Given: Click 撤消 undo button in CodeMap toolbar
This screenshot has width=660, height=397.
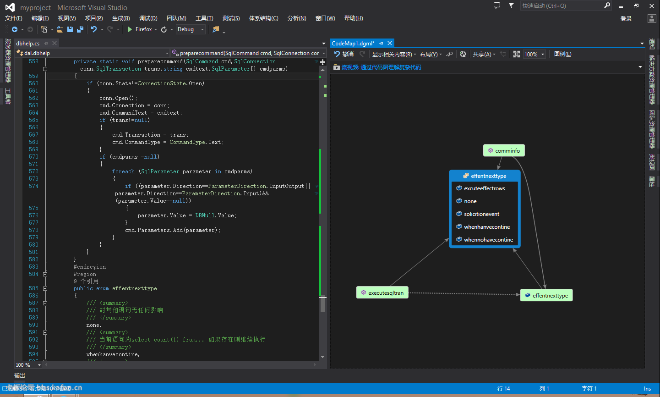Looking at the screenshot, I should [x=344, y=54].
